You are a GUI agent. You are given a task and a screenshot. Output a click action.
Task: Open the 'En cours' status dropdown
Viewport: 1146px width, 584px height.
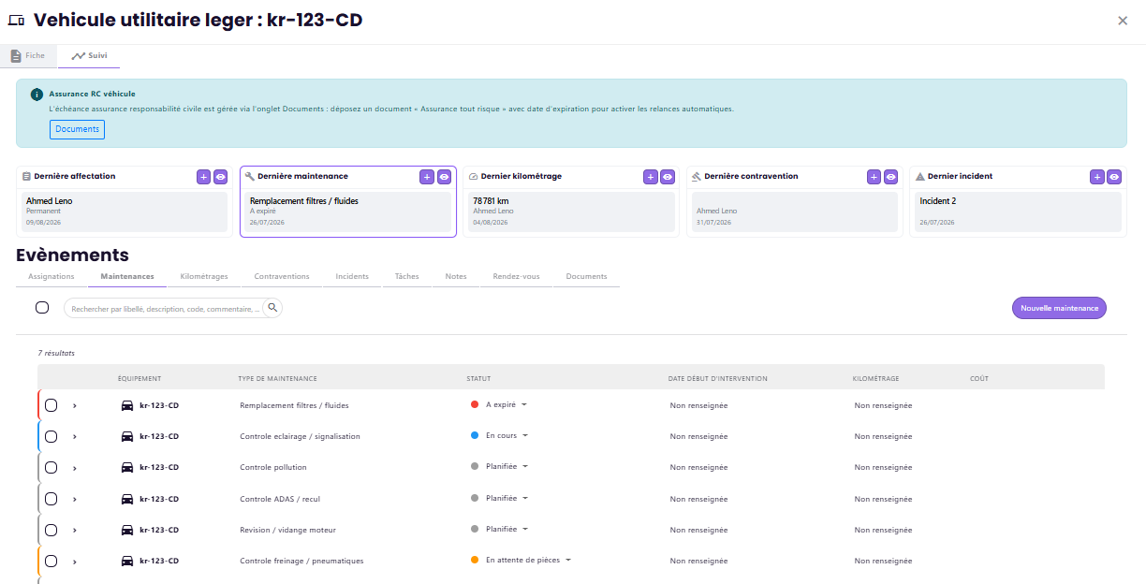pos(501,435)
